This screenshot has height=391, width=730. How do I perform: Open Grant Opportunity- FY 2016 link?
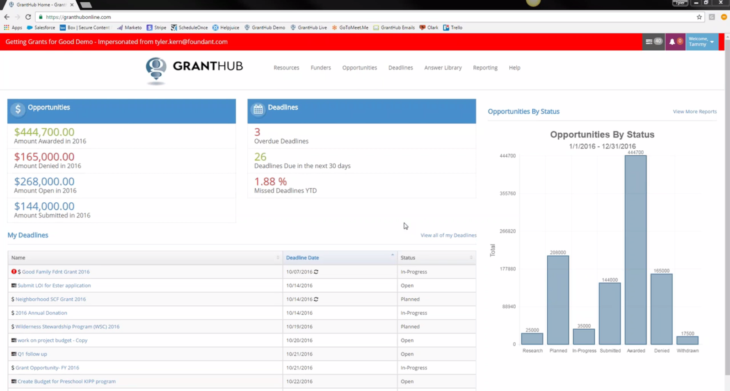[x=47, y=368]
